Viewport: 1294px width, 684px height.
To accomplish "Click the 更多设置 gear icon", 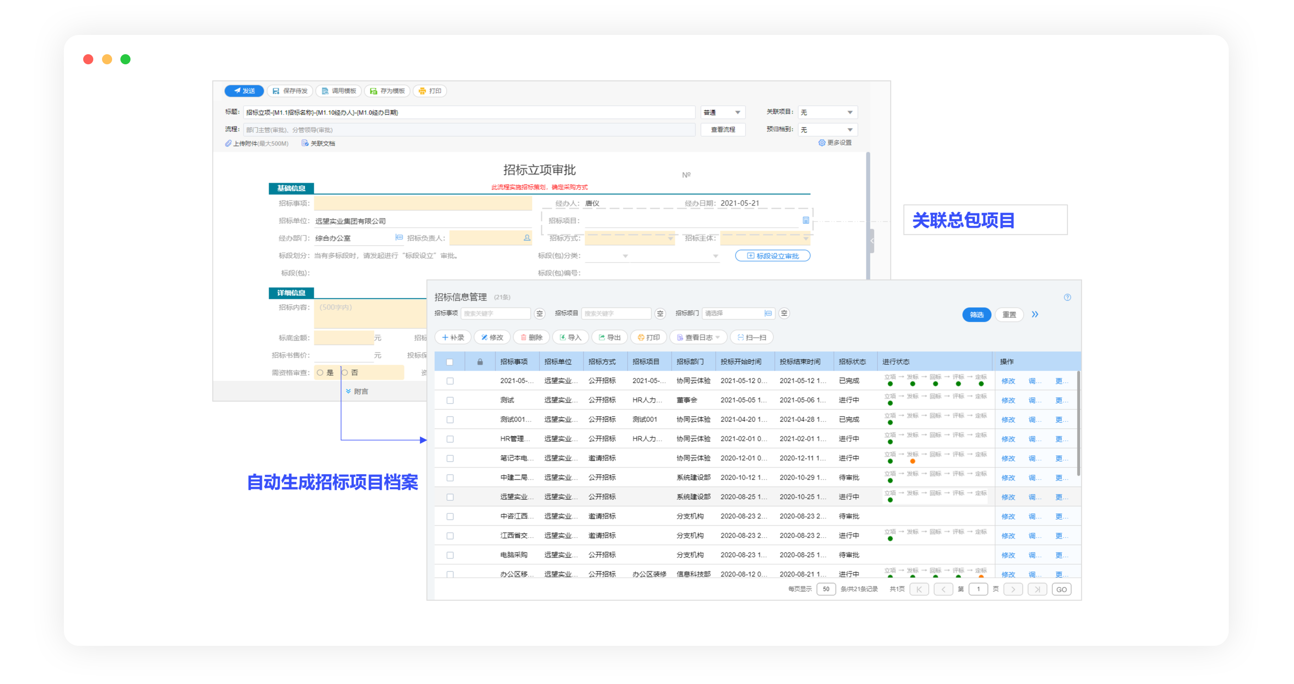I will tap(822, 142).
